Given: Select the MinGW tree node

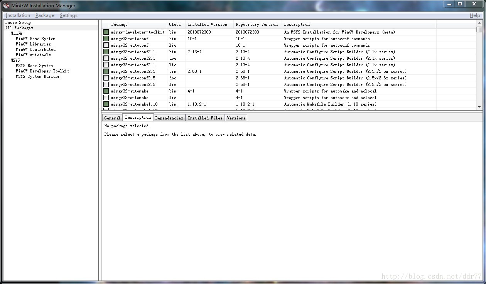Looking at the screenshot, I should click(16, 33).
